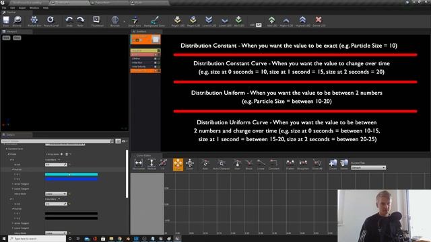Toggle the Initial Velocity module checkbox
The width and height of the screenshot is (431, 242).
156,67
